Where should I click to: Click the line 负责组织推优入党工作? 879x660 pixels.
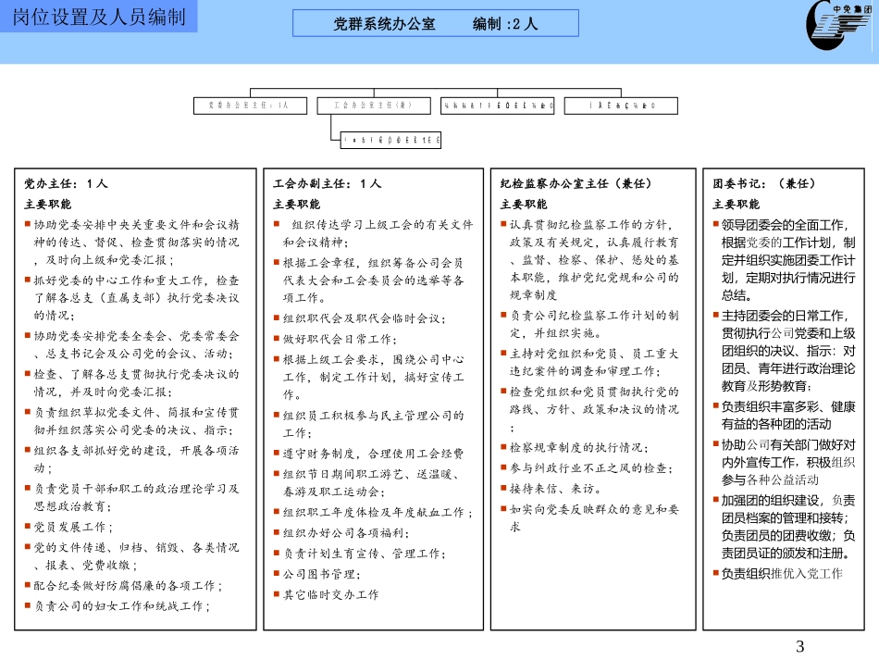click(778, 574)
